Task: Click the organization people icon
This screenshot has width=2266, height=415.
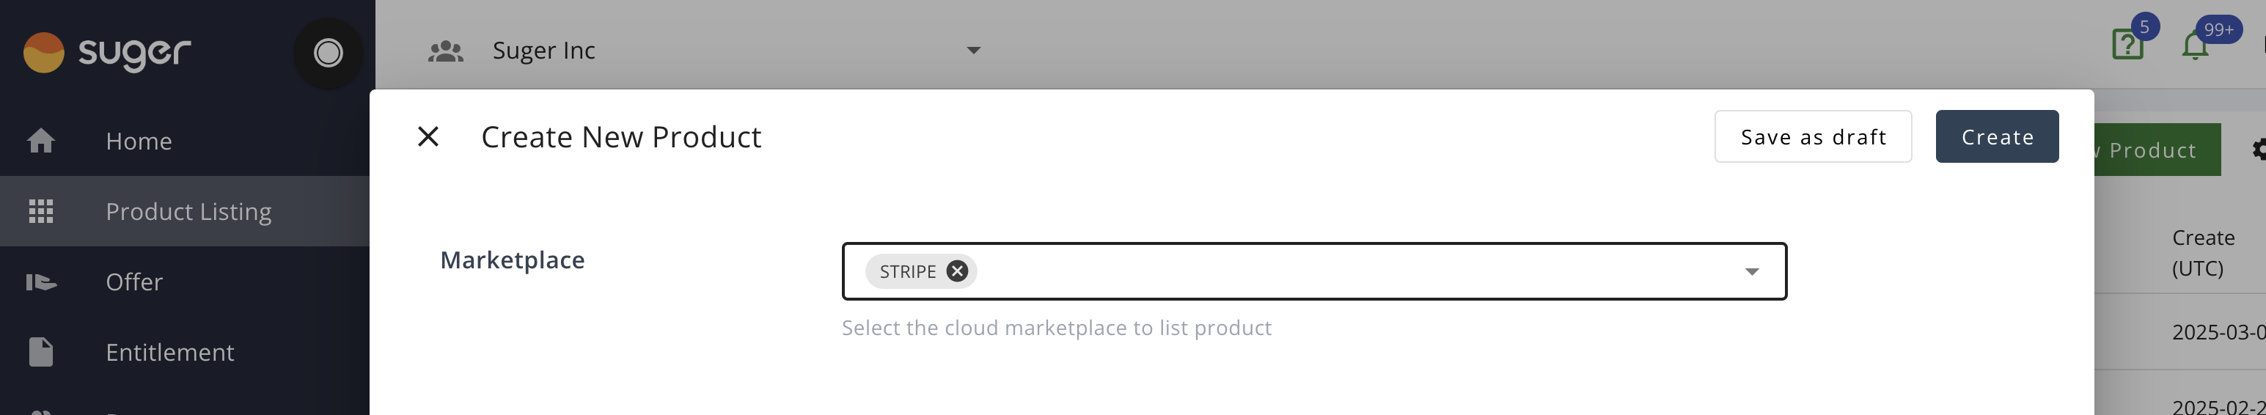Action: 445,51
